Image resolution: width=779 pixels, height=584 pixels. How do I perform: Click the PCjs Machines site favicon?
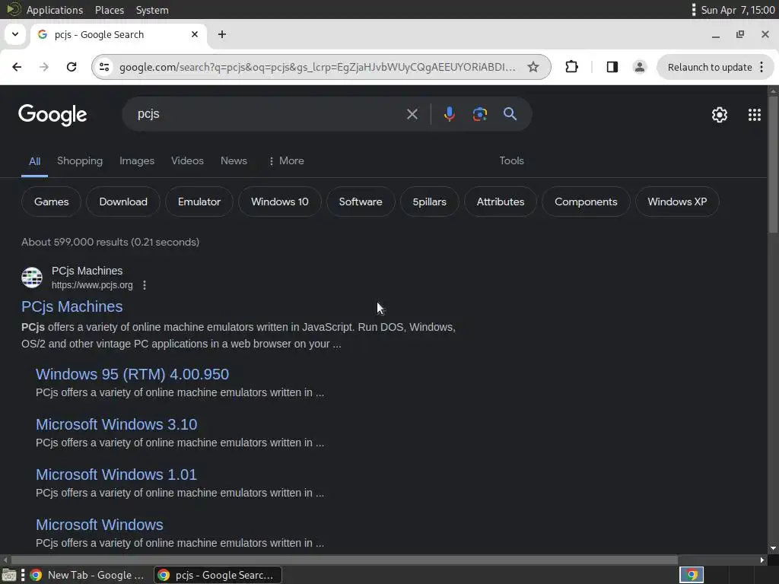32,277
